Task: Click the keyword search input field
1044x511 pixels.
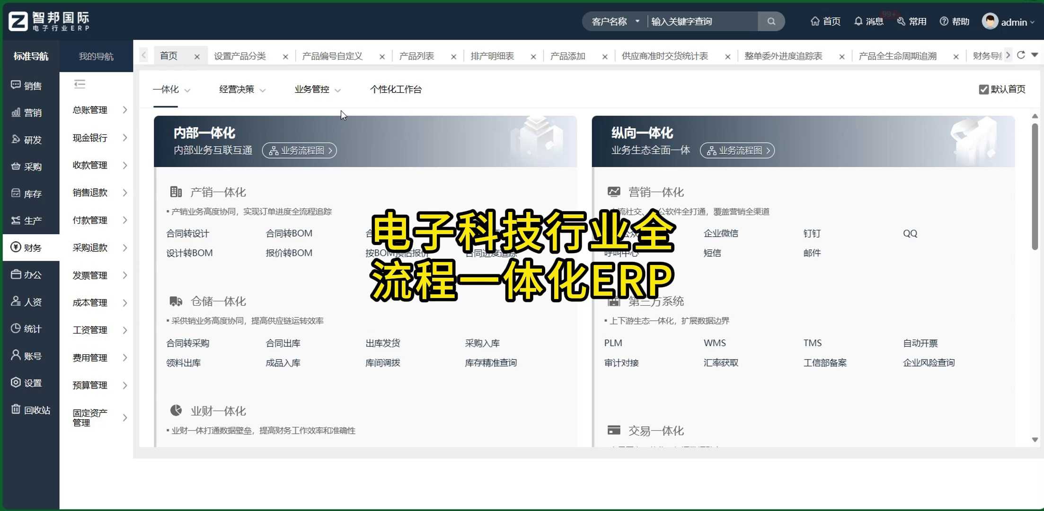Action: coord(703,21)
